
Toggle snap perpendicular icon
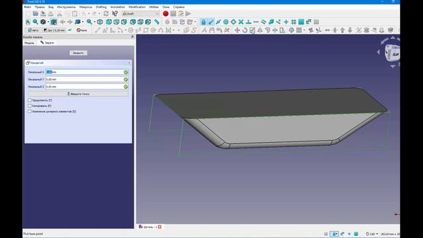[x=249, y=22]
